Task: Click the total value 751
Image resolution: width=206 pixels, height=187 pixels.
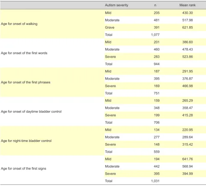Action: [157, 93]
